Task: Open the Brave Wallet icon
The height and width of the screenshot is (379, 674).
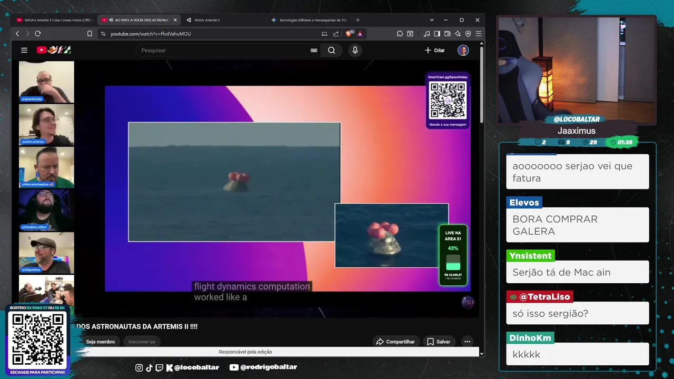Action: pos(447,34)
